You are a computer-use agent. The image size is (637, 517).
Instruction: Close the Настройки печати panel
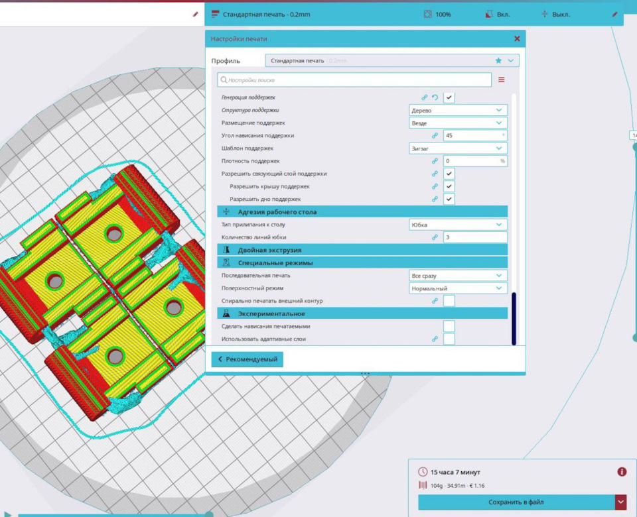click(517, 38)
